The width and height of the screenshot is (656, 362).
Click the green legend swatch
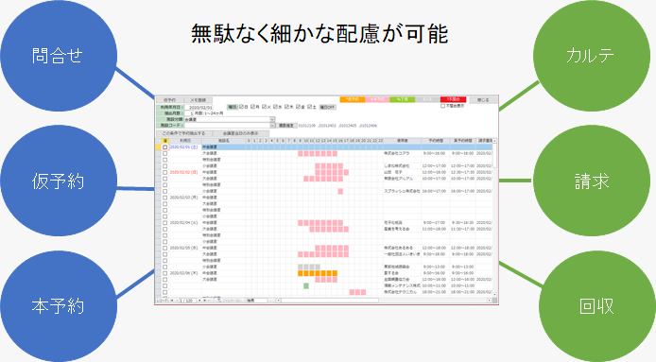[403, 99]
